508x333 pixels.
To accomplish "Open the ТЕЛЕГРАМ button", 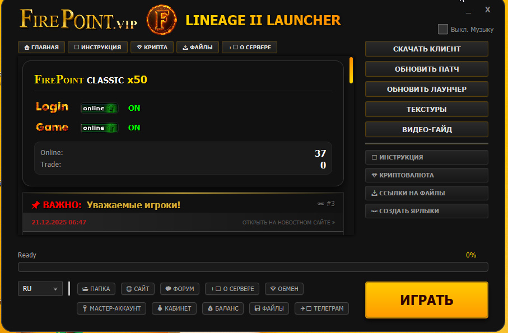I will pyautogui.click(x=321, y=308).
